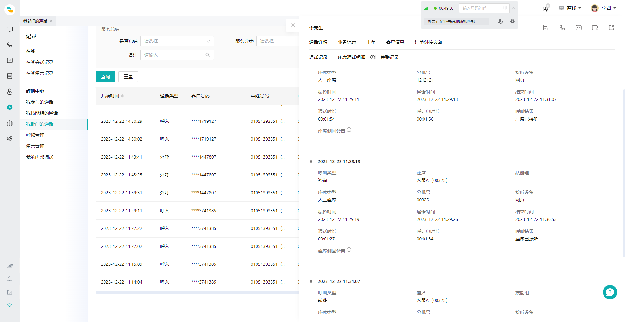Click the dial keypad icon in softphone
Screen dimensions: 625x322
pos(505,8)
